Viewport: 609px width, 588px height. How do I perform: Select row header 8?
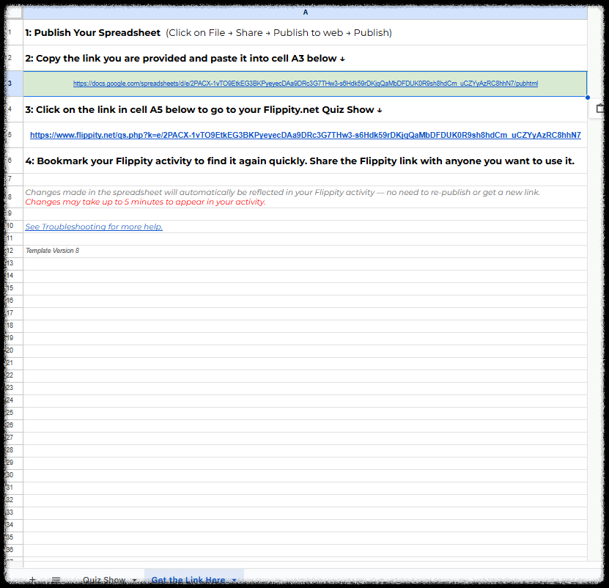click(x=15, y=196)
